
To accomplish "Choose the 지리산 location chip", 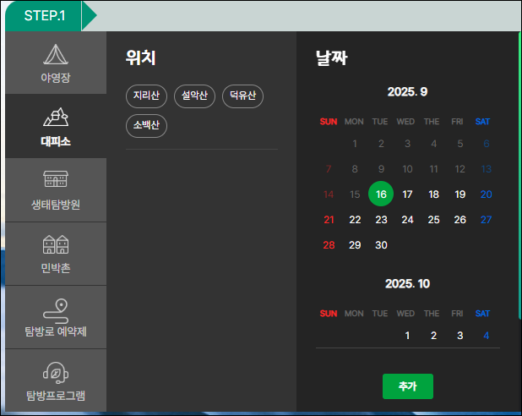I will click(x=146, y=96).
